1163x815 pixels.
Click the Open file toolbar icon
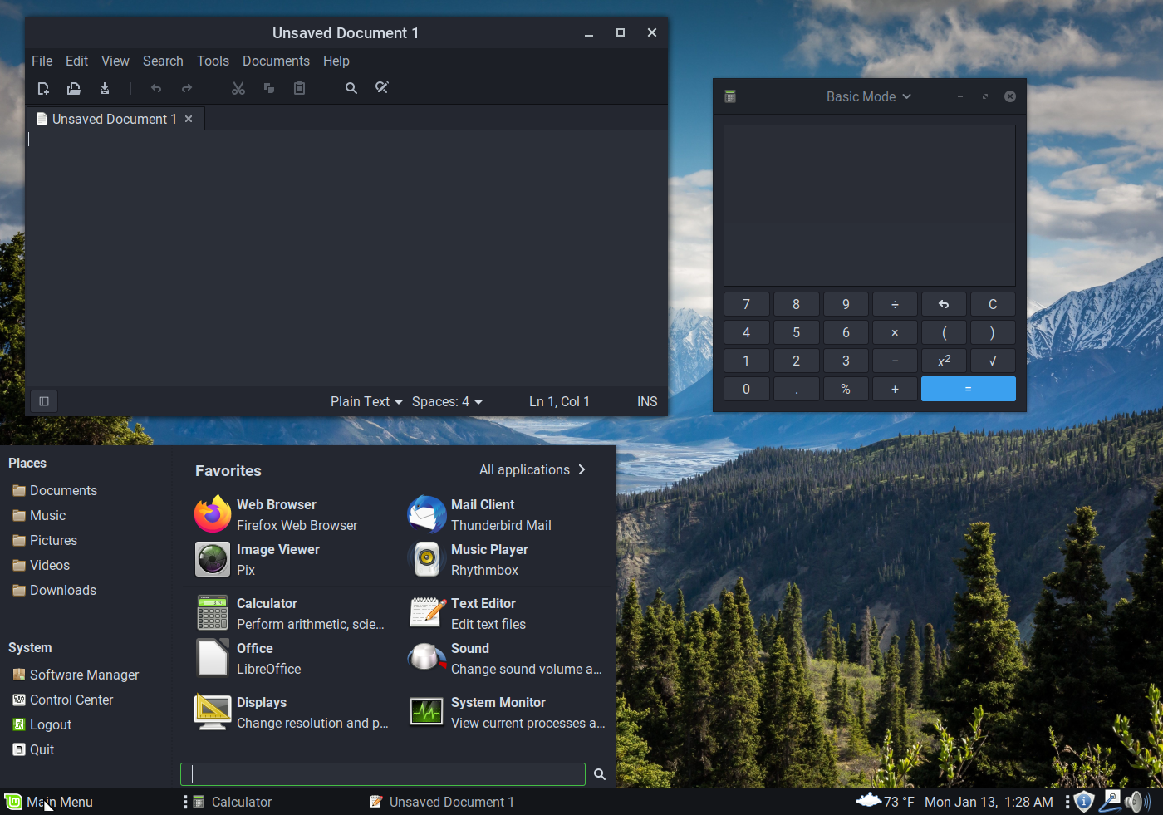pos(74,88)
